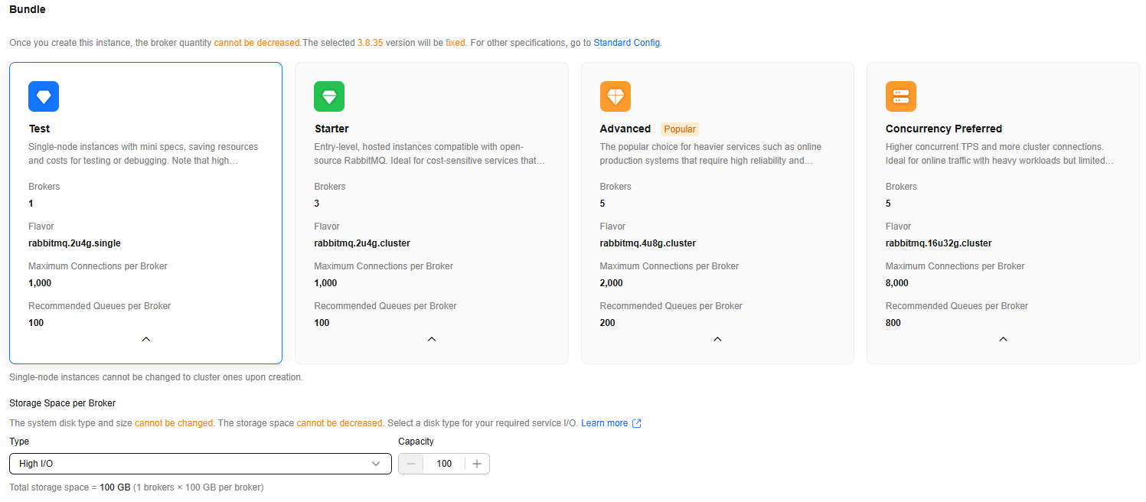This screenshot has width=1146, height=502.
Task: Collapse the Advanced bundle details chevron
Action: (717, 339)
